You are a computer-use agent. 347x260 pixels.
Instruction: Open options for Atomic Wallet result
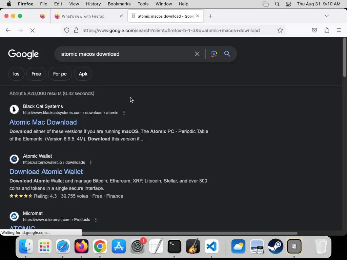[91, 162]
